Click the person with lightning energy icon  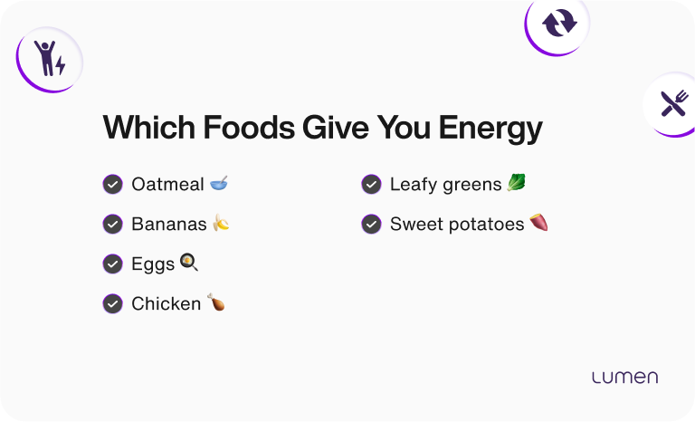[49, 58]
